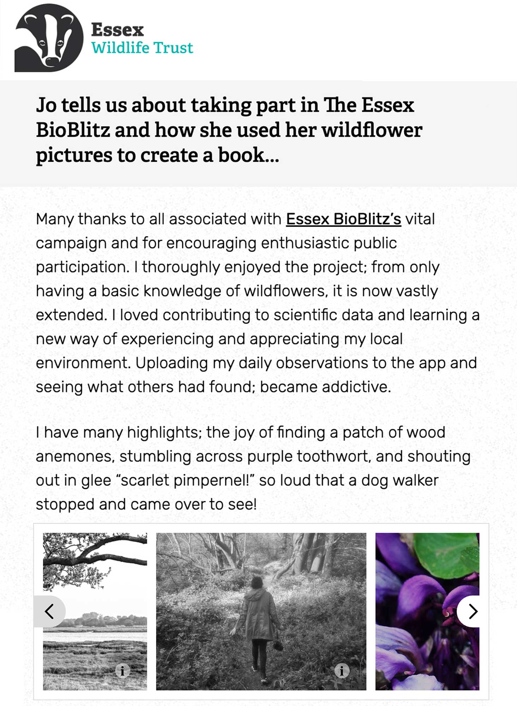
Task: Open info icon on saltmarsh photo
Action: 123,670
